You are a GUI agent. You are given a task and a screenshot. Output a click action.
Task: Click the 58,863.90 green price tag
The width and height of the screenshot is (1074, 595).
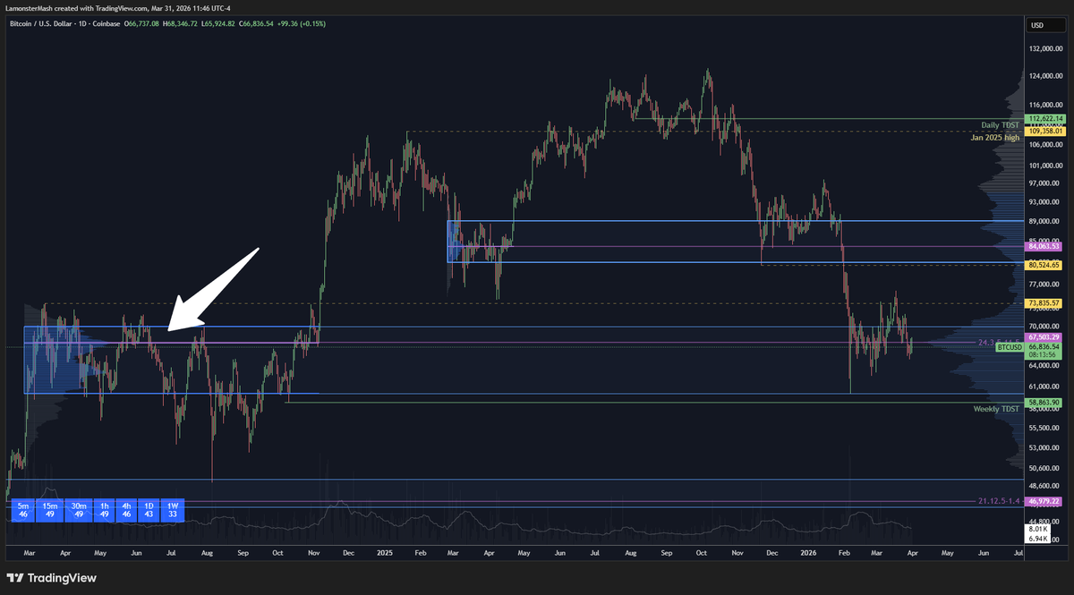pyautogui.click(x=1044, y=403)
